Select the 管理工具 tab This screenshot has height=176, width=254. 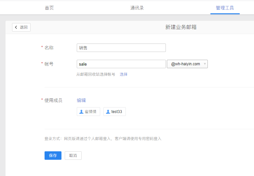(x=225, y=8)
